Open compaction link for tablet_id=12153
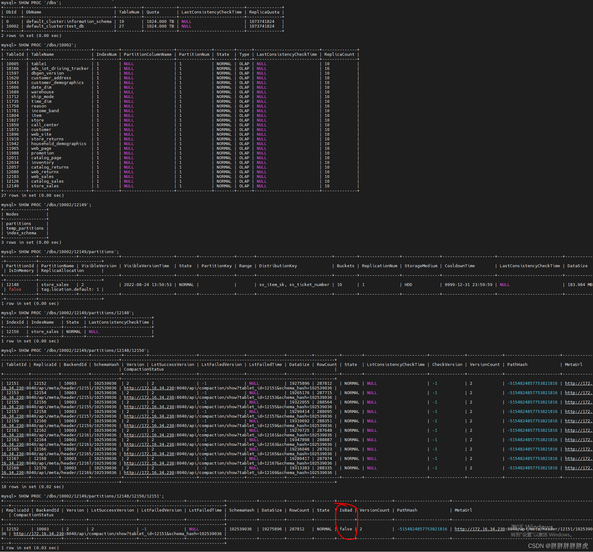 [228, 397]
